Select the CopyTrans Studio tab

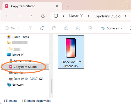click(x=32, y=6)
